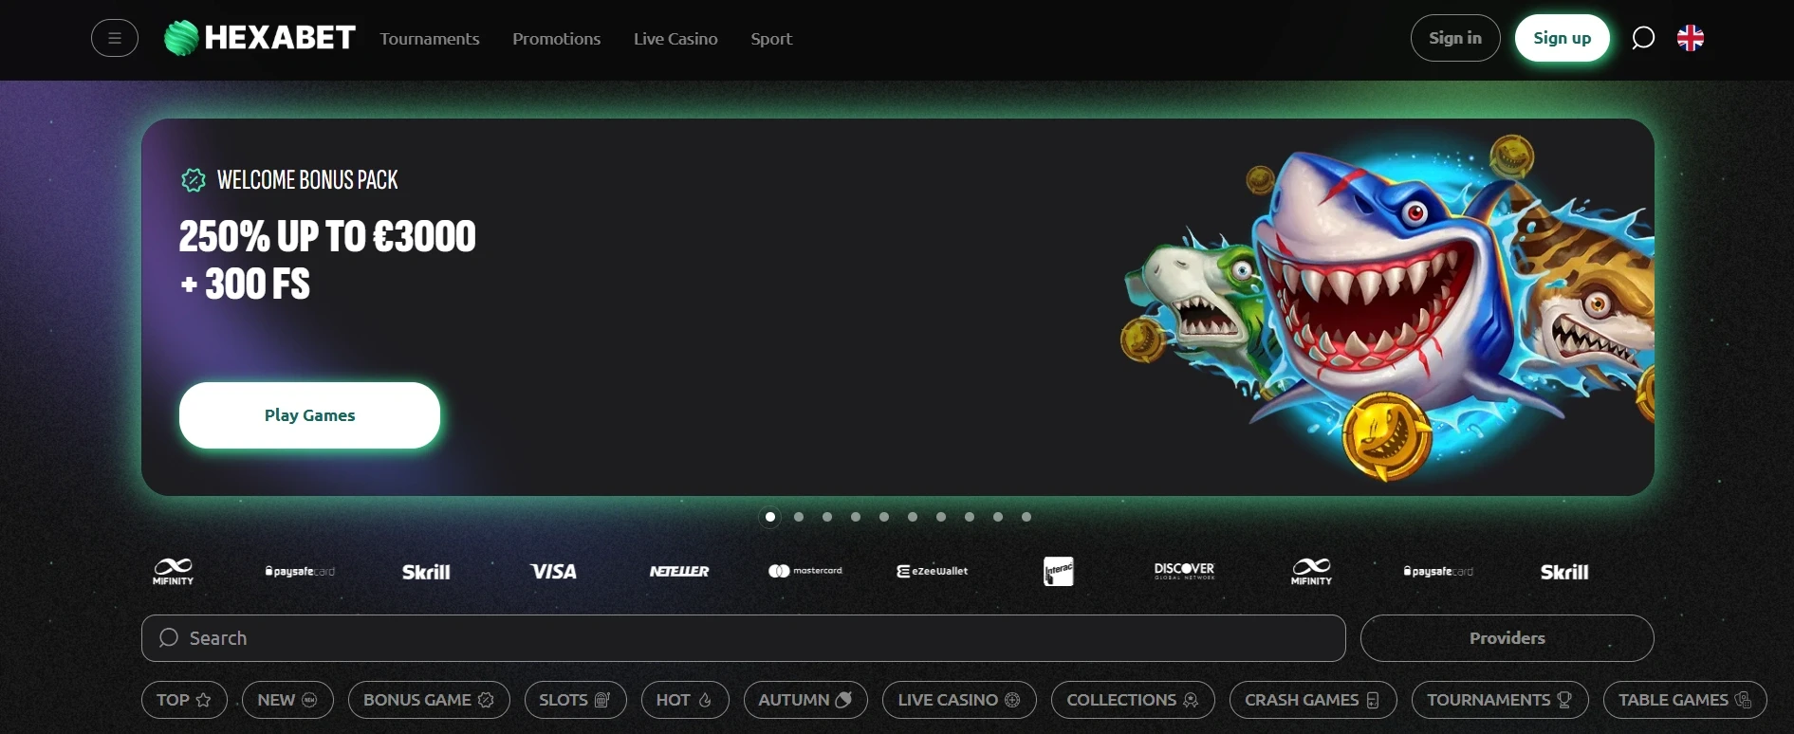Click the VISA payment logo
Image resolution: width=1794 pixels, height=734 pixels.
(x=553, y=571)
